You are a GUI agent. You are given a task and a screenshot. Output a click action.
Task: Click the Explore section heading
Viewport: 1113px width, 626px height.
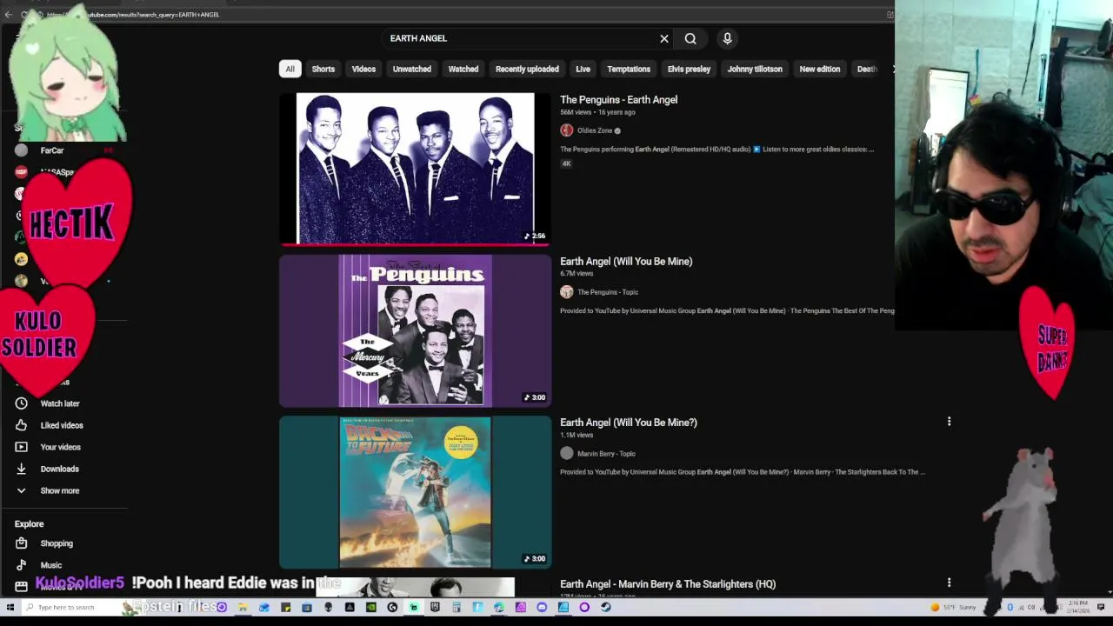pos(29,524)
